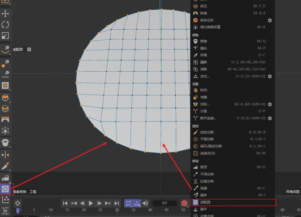Click the keyframe diamond button on timeline
The height and width of the screenshot is (217, 301).
click(x=18, y=203)
